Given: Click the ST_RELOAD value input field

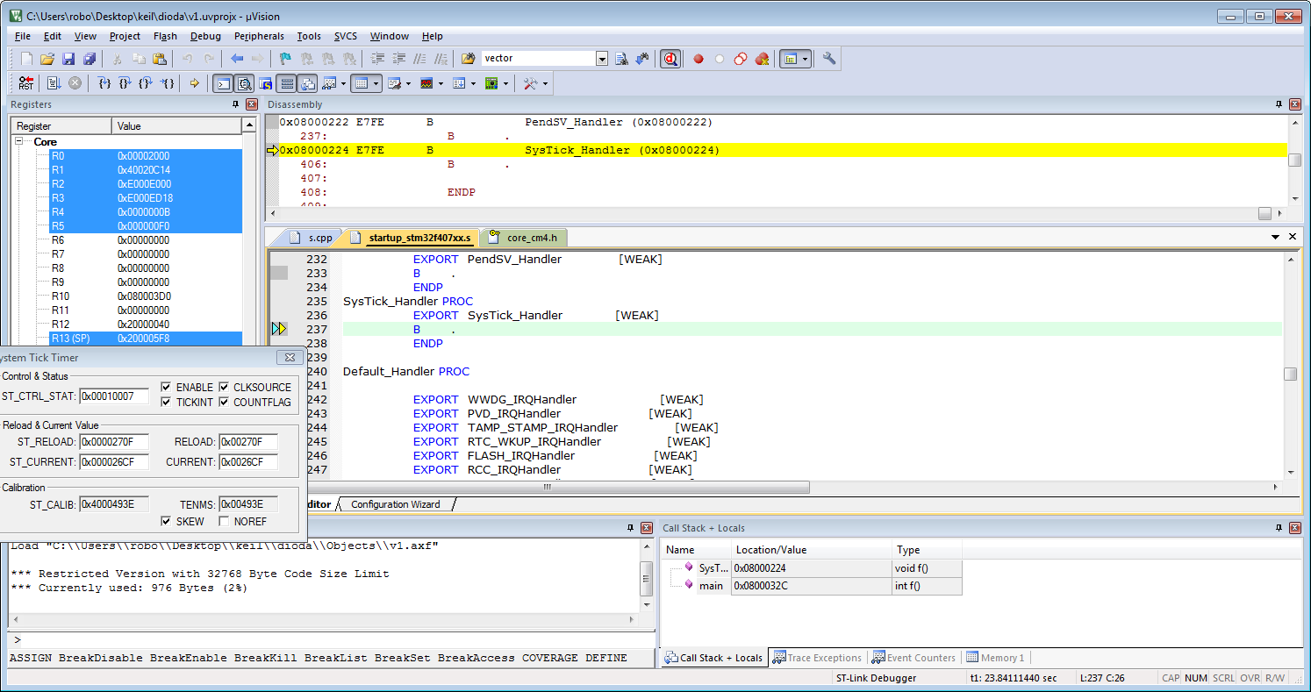Looking at the screenshot, I should tap(113, 441).
